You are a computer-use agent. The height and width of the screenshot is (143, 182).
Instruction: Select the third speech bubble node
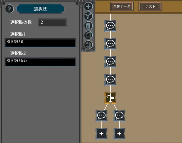110,62
